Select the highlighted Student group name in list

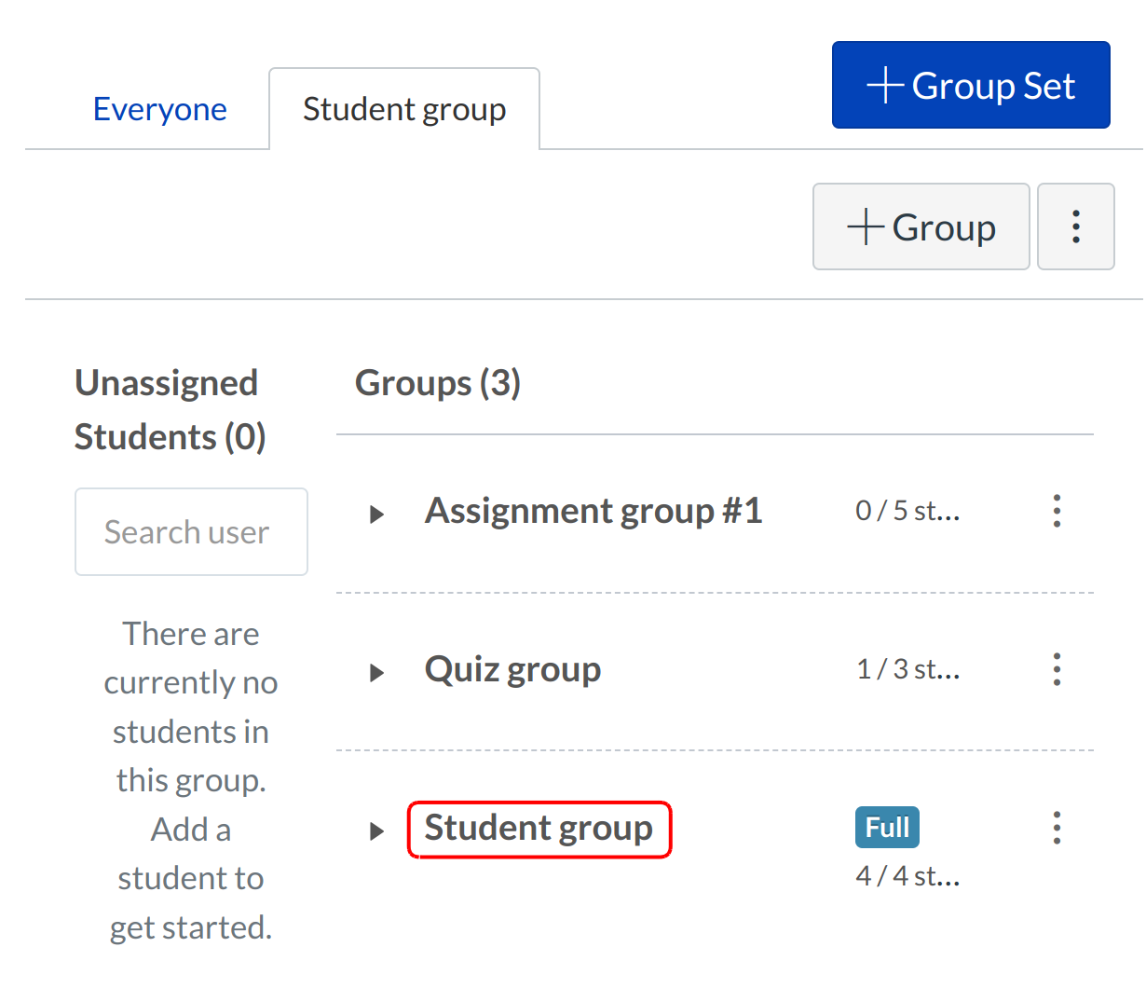[x=539, y=829]
